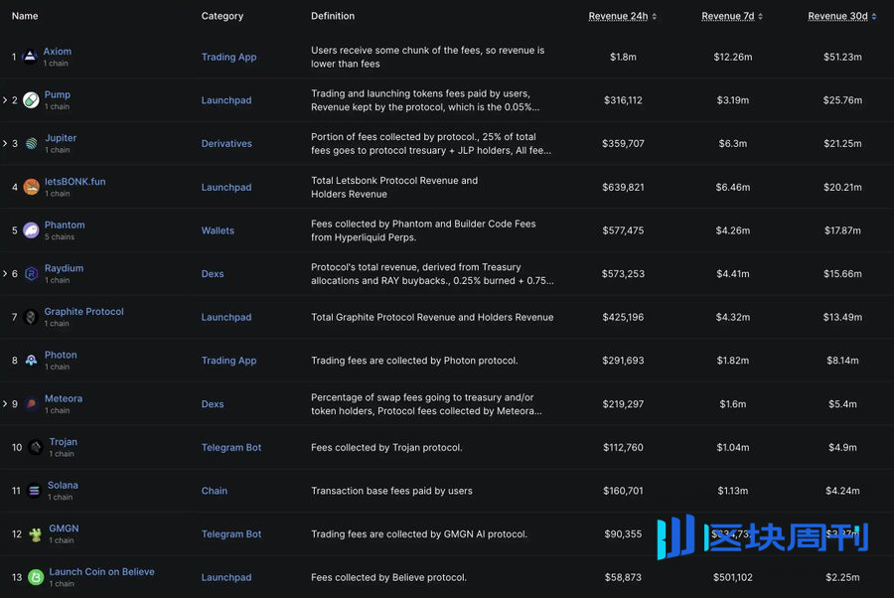The width and height of the screenshot is (894, 598).
Task: Expand the Raydium row chevron
Action: [5, 273]
